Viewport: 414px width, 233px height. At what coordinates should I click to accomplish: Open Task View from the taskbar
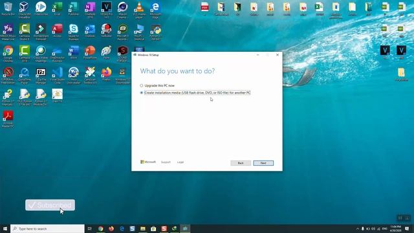coord(90,228)
